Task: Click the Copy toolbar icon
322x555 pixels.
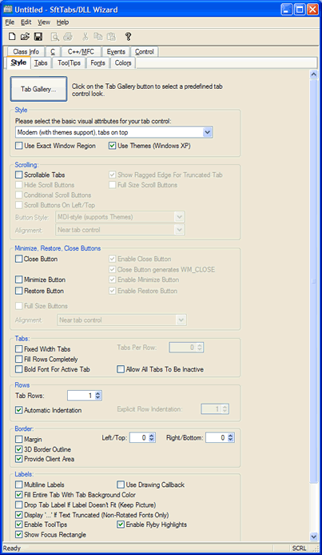Action: pyautogui.click(x=97, y=36)
